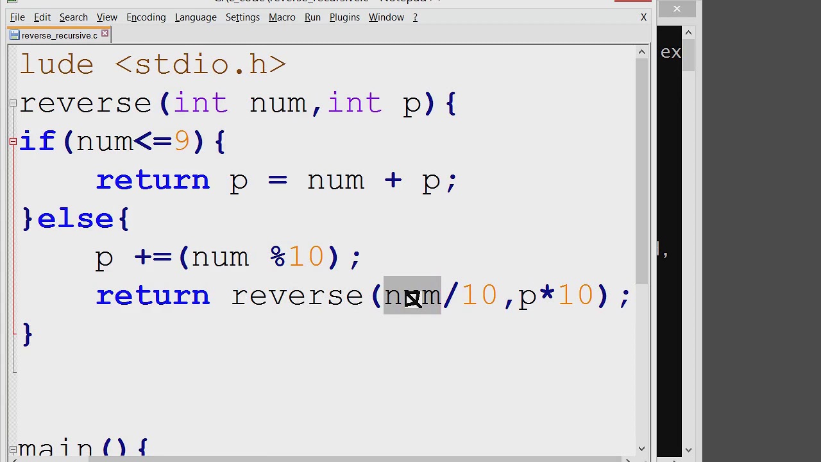Viewport: 821px width, 462px height.
Task: Click console window scrollbar down arrow
Action: click(x=688, y=450)
